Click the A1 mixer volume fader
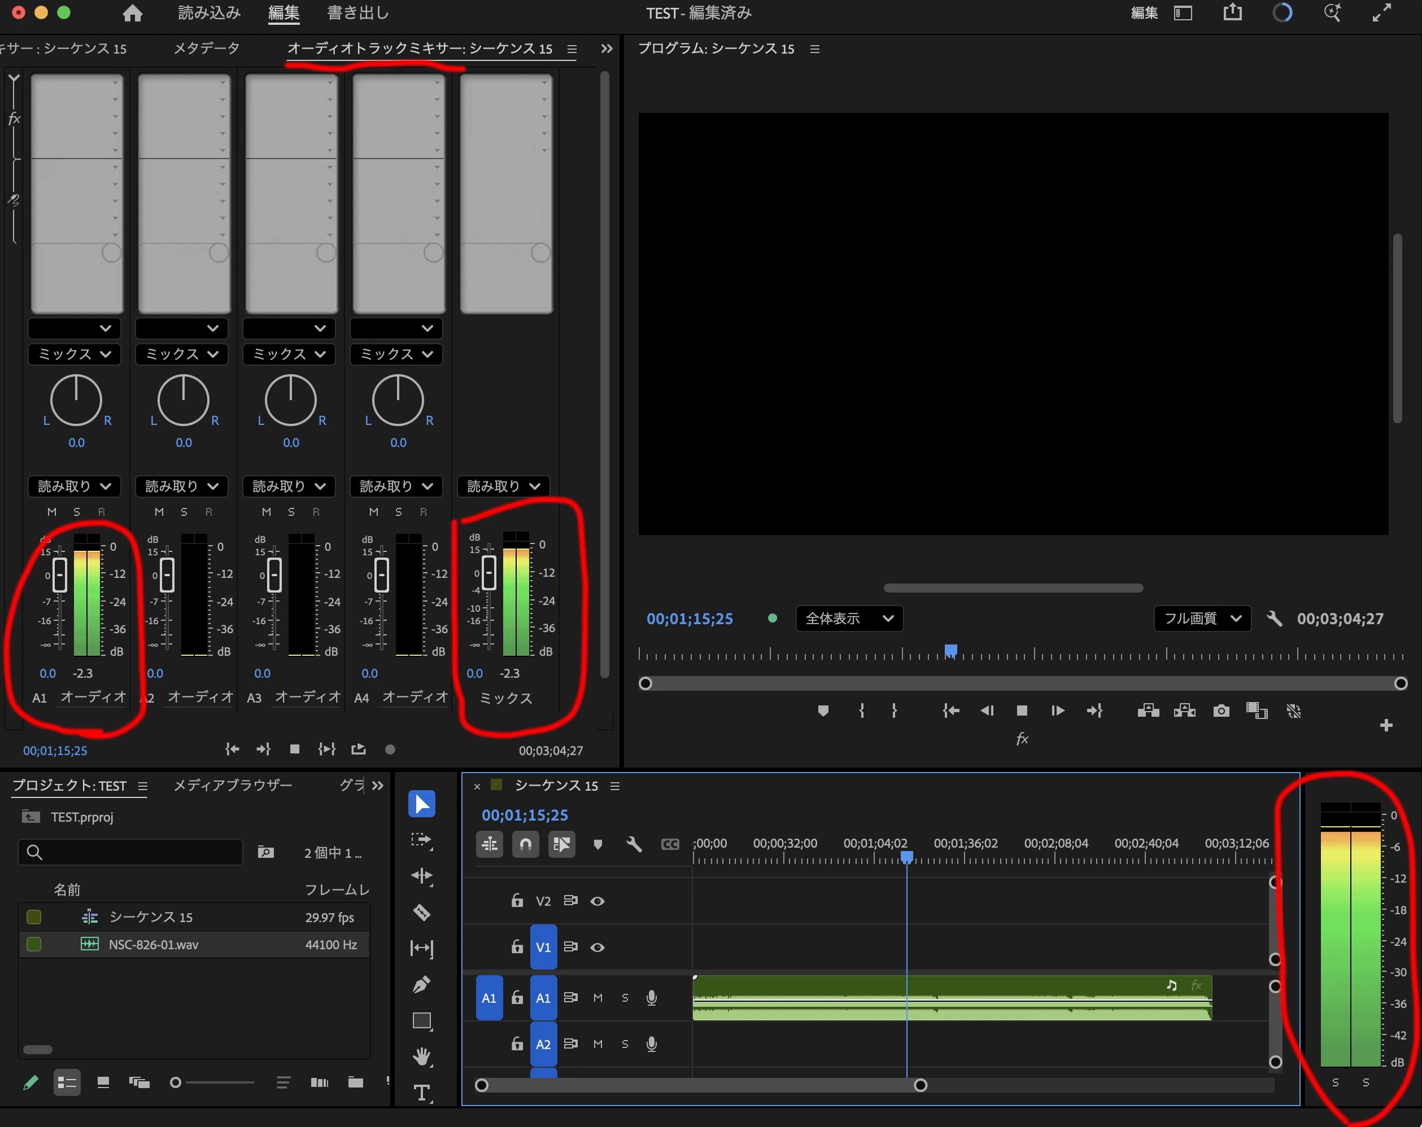Image resolution: width=1422 pixels, height=1127 pixels. click(x=59, y=575)
